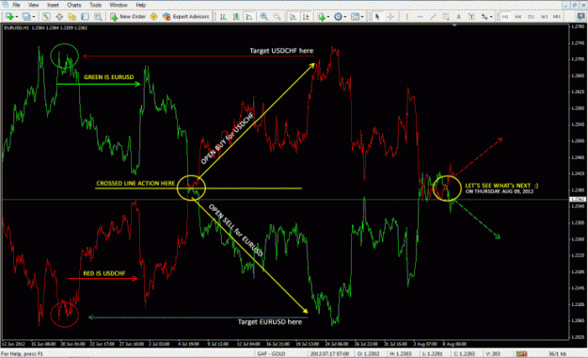Expand the arrows objects dropdown arrow

(x=491, y=17)
